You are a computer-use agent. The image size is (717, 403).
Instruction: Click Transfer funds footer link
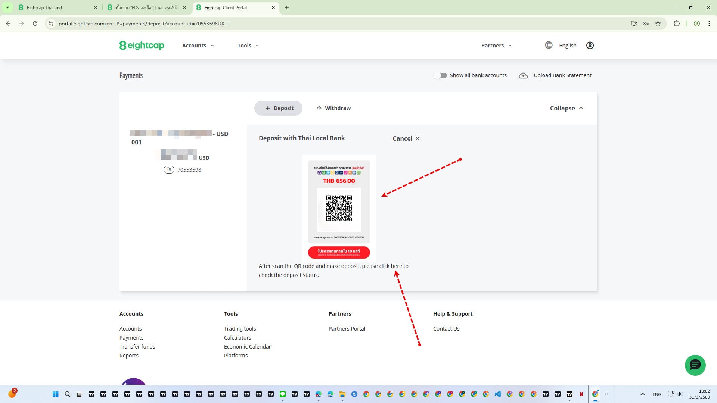(137, 347)
